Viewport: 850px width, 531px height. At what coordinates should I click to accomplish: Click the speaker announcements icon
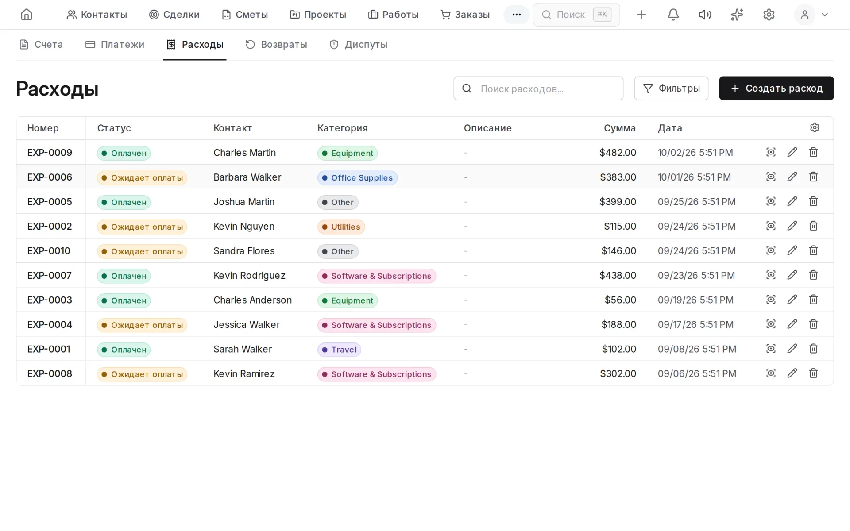(705, 15)
